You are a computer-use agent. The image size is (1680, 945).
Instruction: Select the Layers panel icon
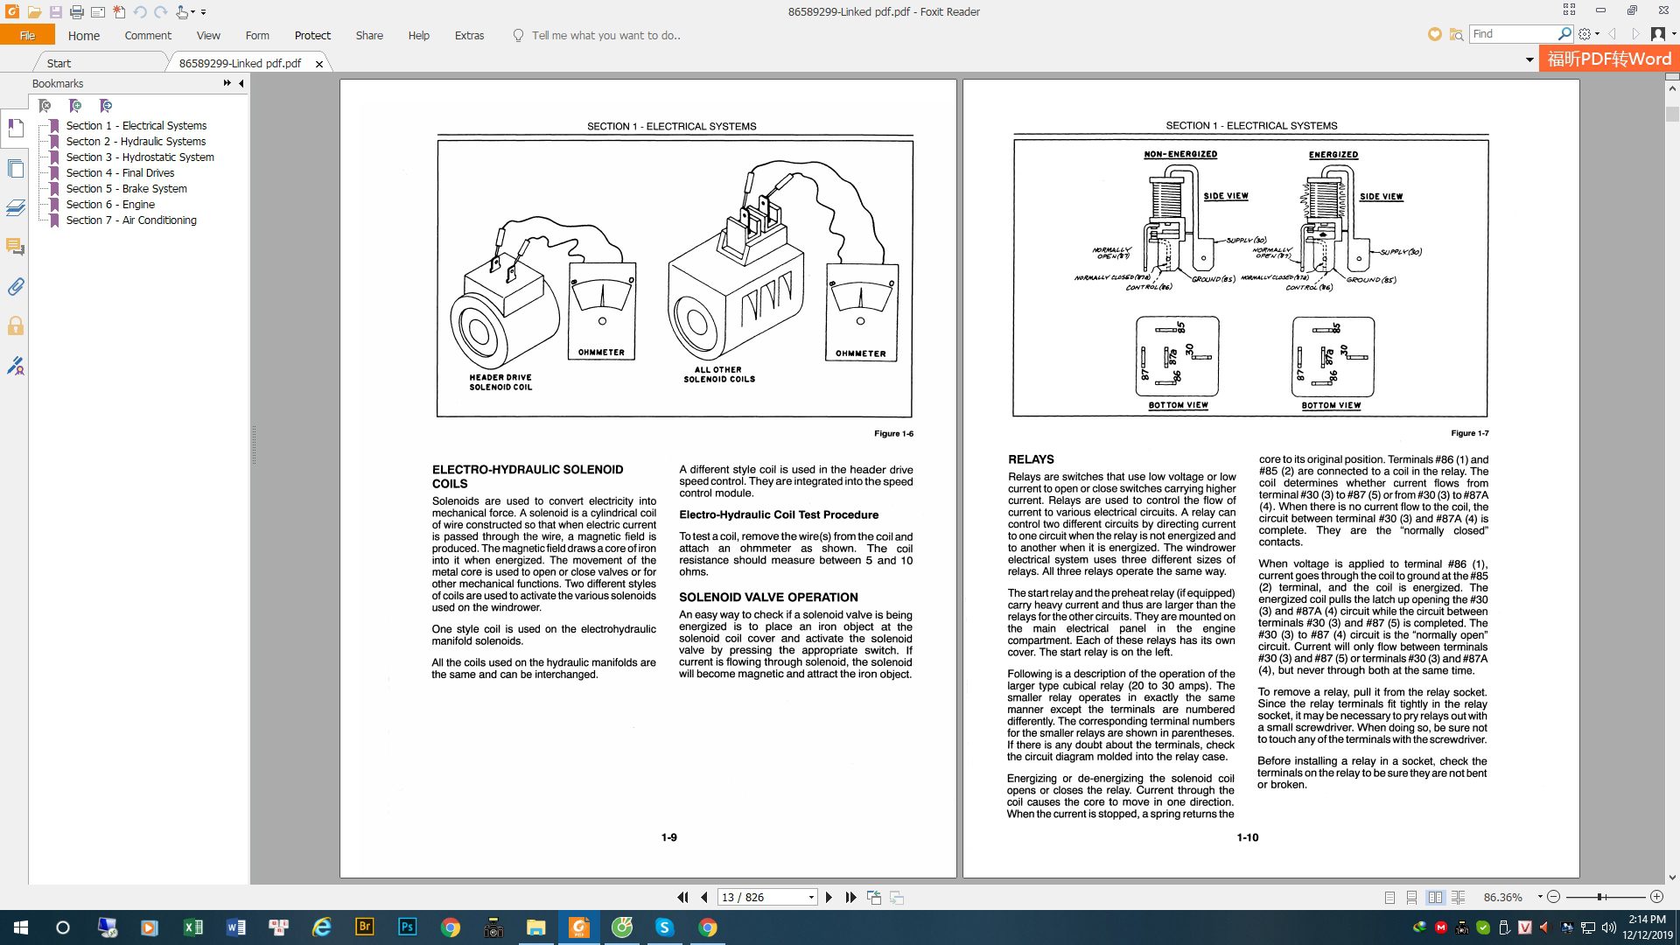[x=16, y=208]
